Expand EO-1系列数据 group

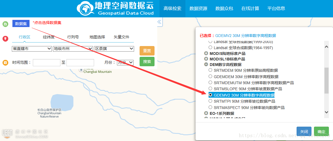click(206, 113)
